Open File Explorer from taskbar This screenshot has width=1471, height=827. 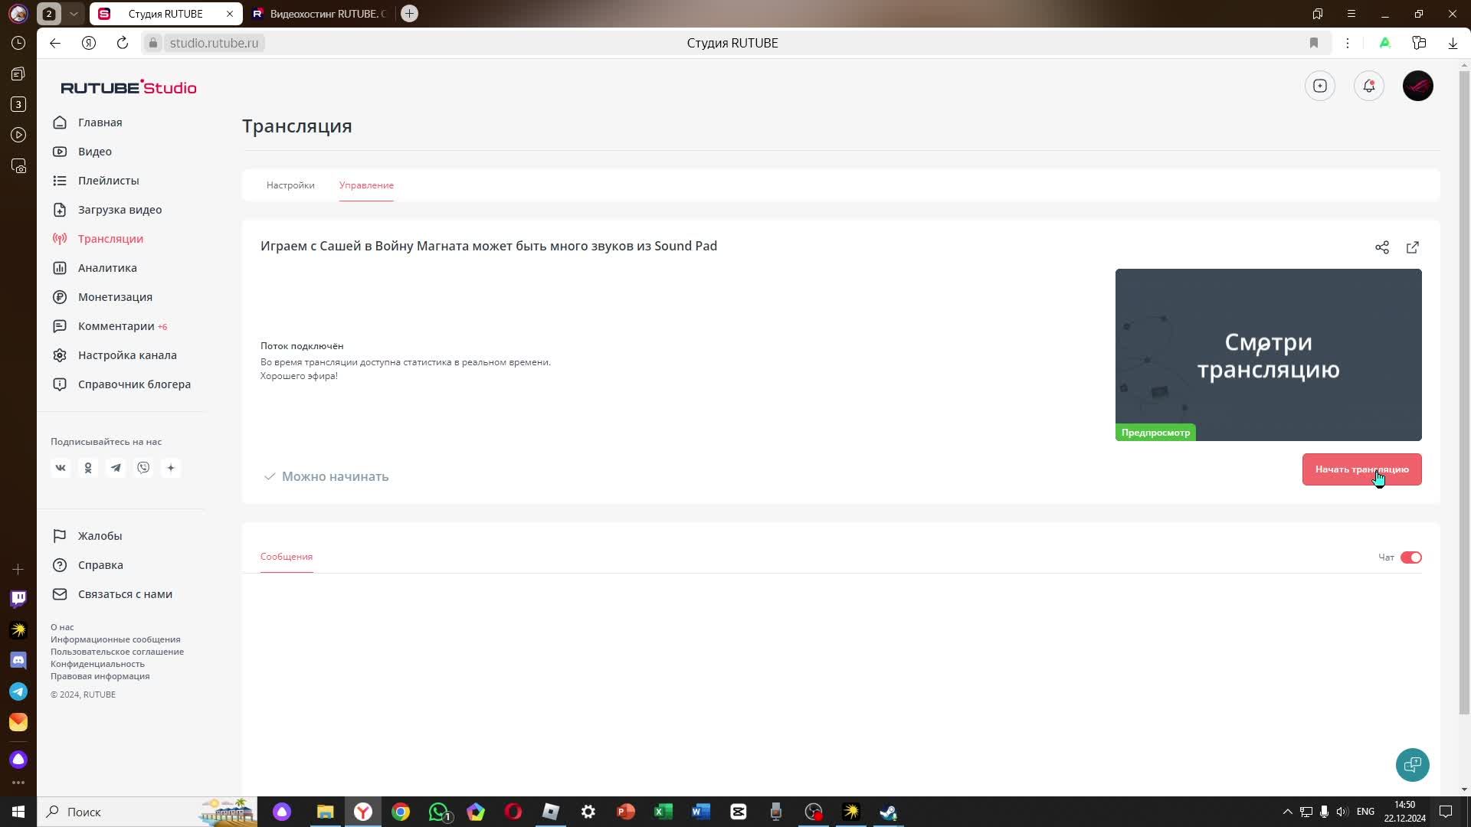[326, 812]
